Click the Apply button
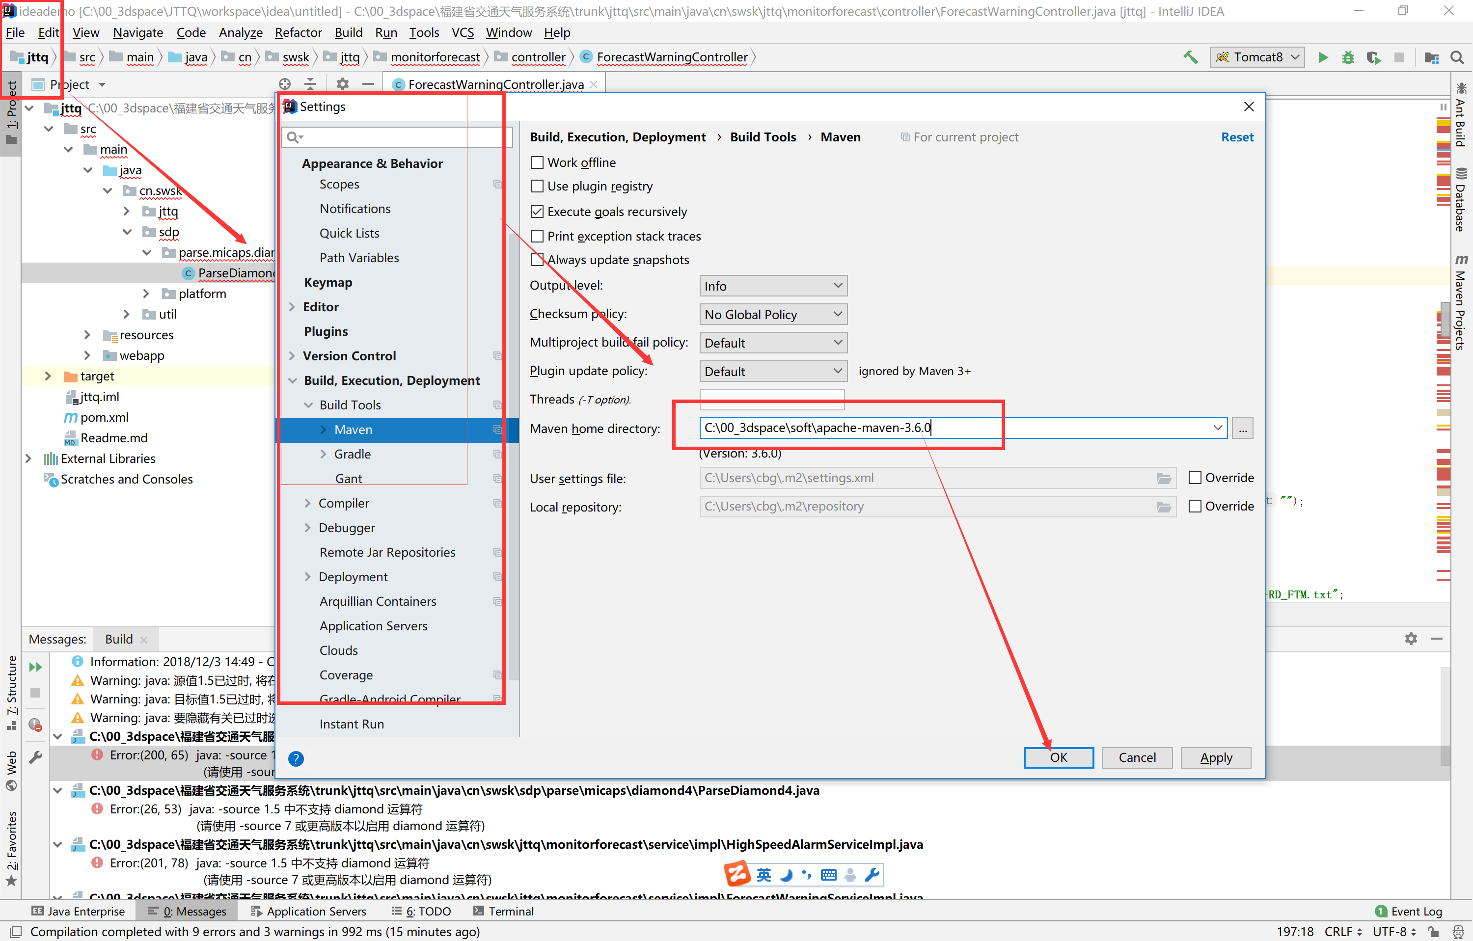 (x=1215, y=757)
